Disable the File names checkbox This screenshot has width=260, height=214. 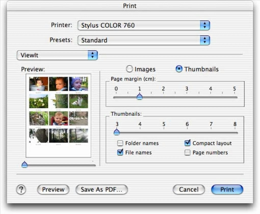point(120,152)
